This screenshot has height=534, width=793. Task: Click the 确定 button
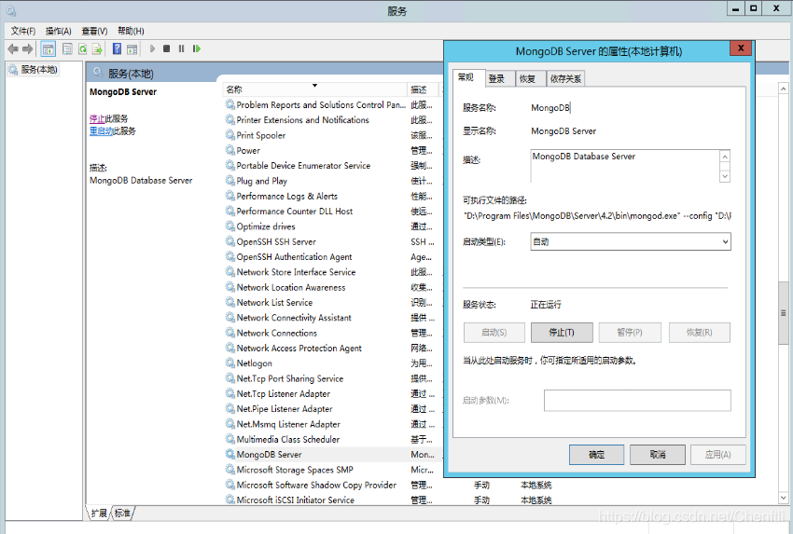click(596, 455)
